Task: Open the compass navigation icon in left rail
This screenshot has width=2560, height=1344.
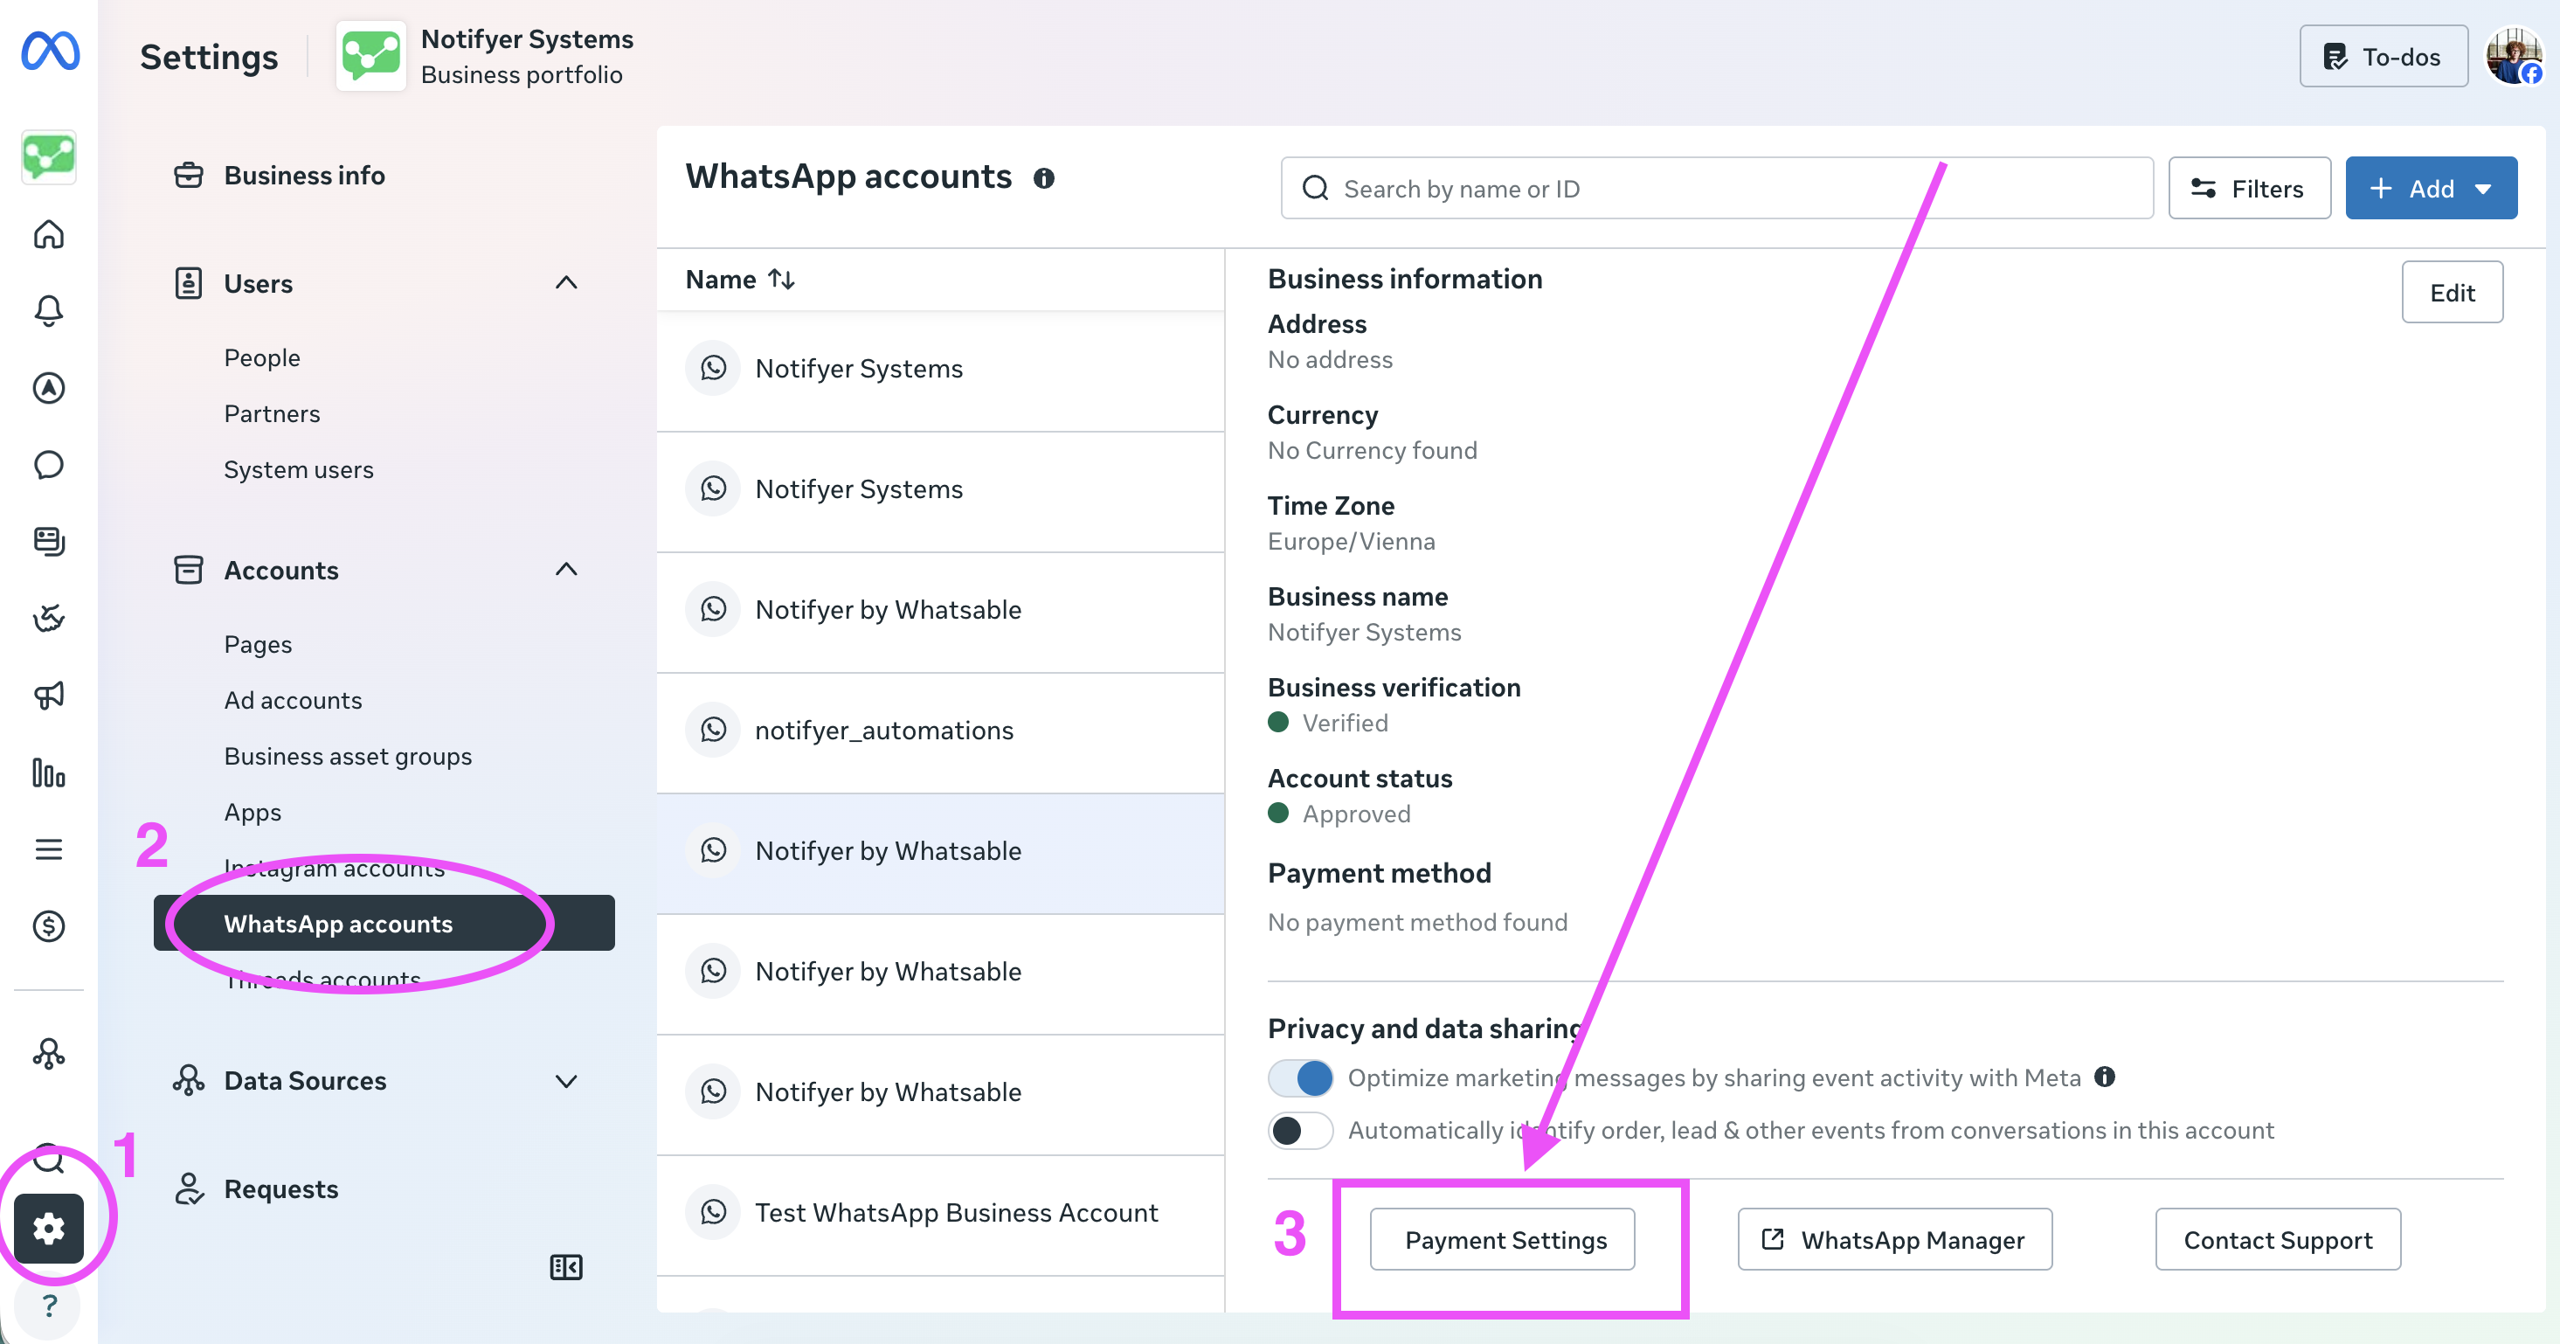Action: [49, 388]
